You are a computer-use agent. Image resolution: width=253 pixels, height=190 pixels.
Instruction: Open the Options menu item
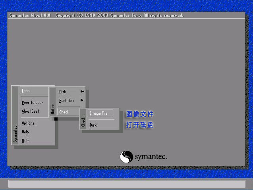(x=28, y=123)
